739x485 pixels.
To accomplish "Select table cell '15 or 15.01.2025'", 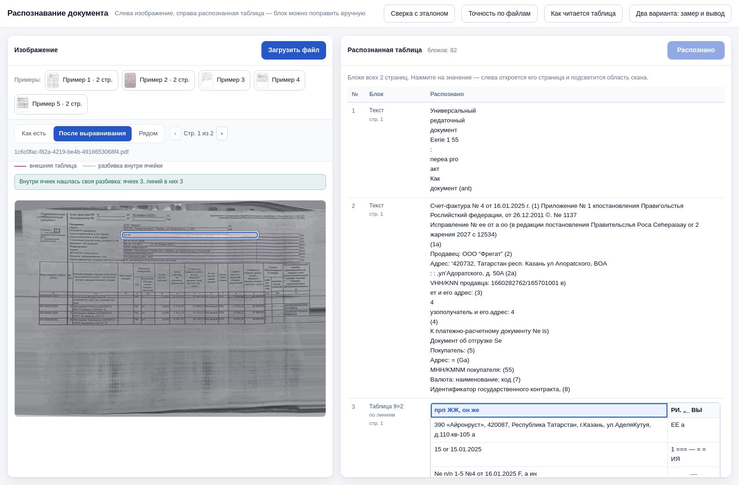I will (x=549, y=455).
